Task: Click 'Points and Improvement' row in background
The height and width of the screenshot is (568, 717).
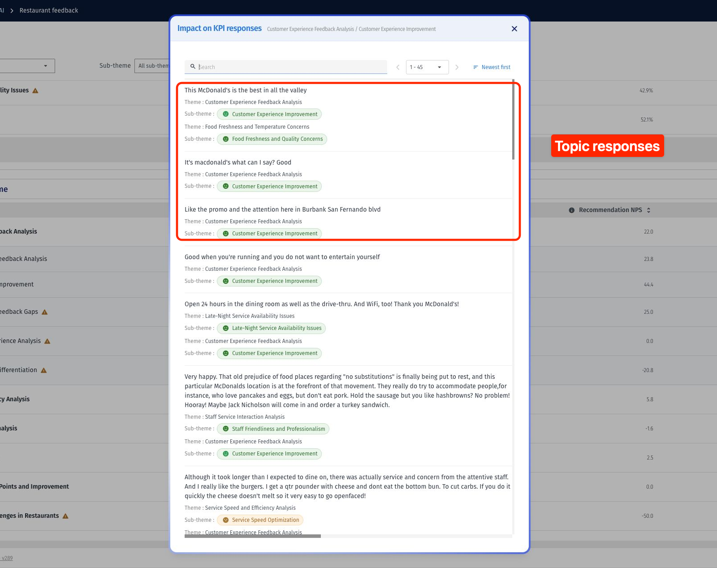Action: (x=35, y=486)
